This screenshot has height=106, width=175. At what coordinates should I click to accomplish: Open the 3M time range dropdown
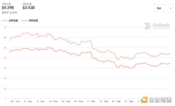click(164, 8)
